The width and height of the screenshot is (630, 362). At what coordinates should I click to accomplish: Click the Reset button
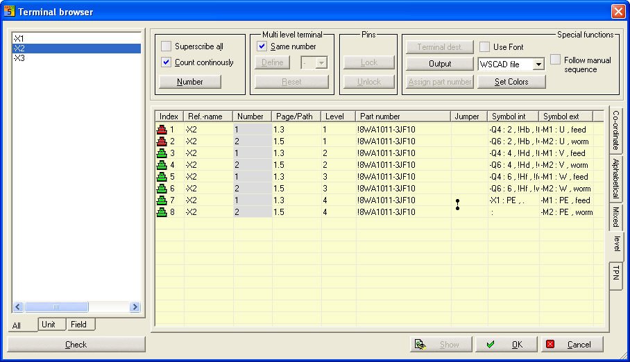[291, 82]
